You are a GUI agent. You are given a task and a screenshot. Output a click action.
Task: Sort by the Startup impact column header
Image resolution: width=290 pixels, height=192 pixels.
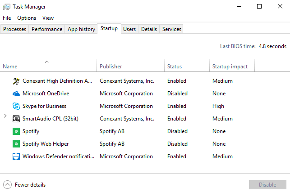232,66
